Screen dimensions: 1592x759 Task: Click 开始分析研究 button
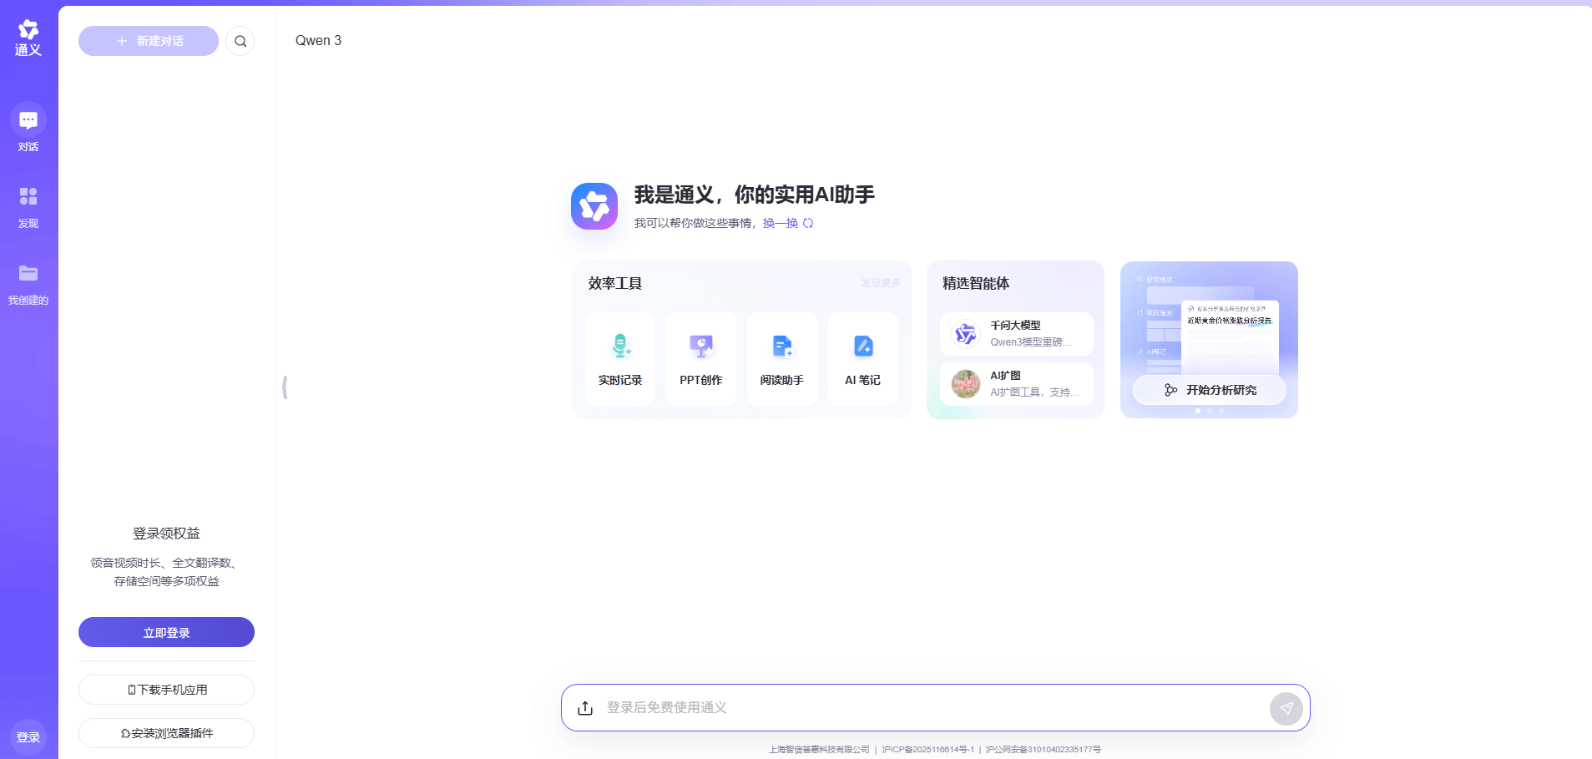[x=1210, y=390]
